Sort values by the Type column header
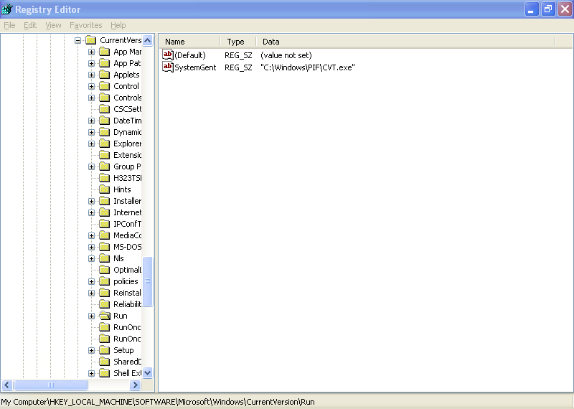The width and height of the screenshot is (574, 409). pos(238,42)
